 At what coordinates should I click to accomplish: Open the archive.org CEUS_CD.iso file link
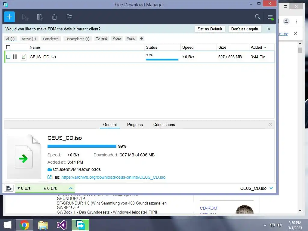[x=113, y=177]
